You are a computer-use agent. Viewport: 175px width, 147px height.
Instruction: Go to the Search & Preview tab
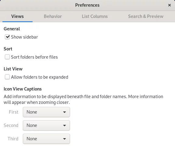(146, 16)
